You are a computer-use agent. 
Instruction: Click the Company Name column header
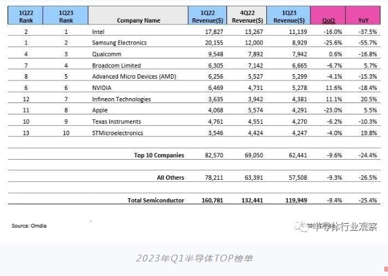(138, 15)
